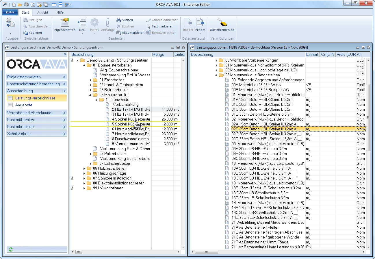Expand the 01 Erdarbeiten tree node
Screen dimensions: 375x259
click(x=90, y=80)
